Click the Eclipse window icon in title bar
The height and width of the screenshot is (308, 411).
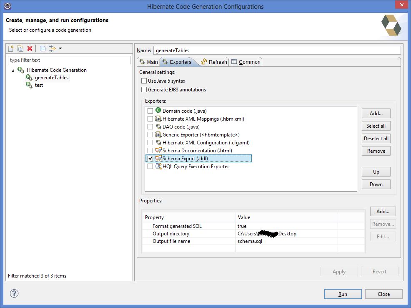(x=8, y=6)
